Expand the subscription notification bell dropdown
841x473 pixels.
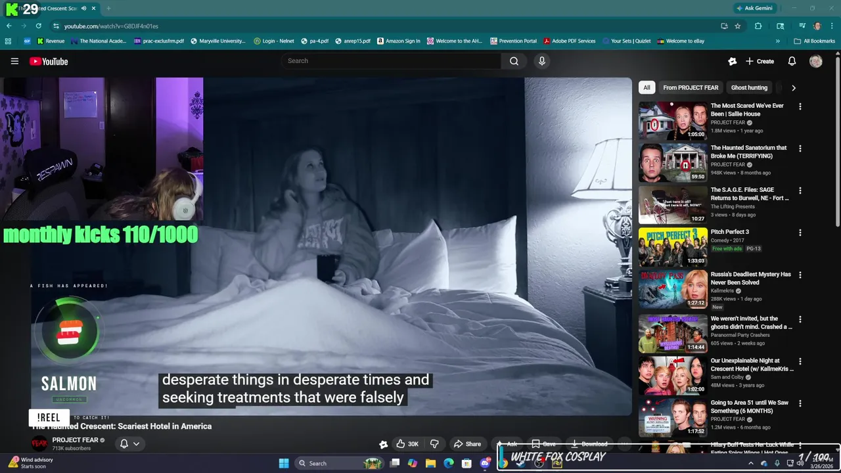pos(129,443)
